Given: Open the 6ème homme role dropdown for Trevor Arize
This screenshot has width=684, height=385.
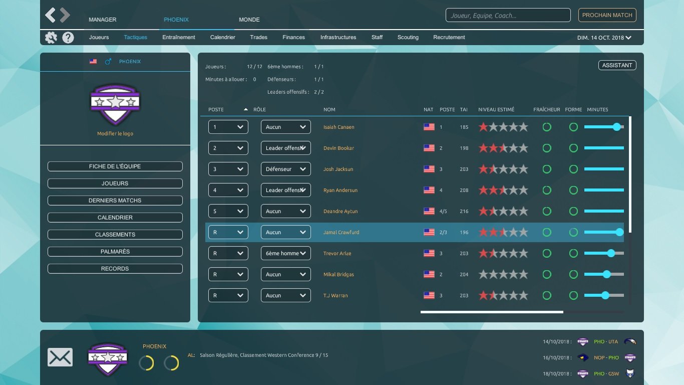Looking at the screenshot, I should coord(285,254).
